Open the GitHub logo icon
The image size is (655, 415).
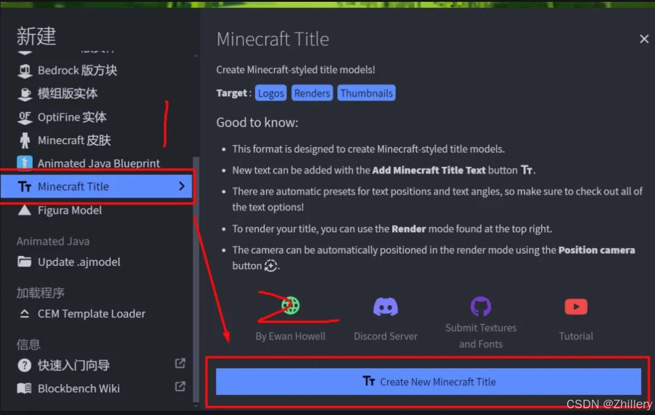481,307
